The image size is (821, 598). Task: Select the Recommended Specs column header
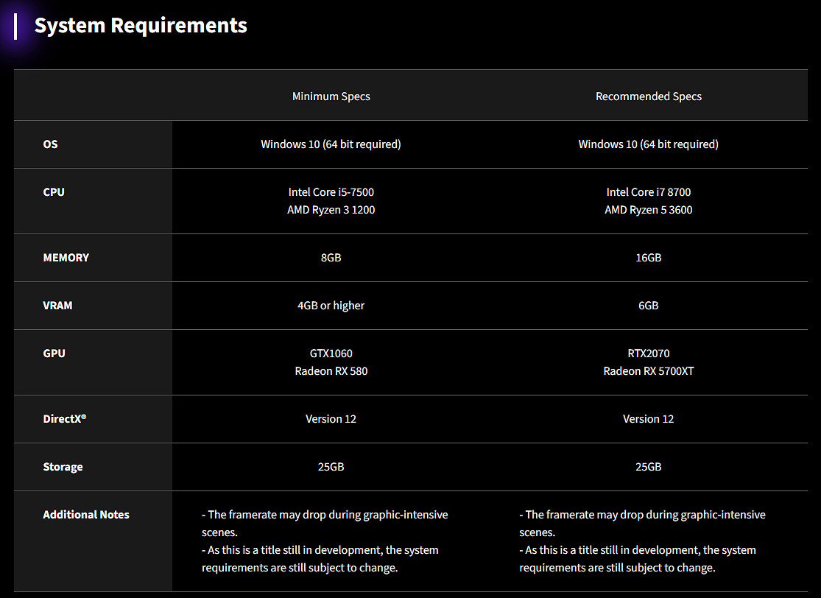pyautogui.click(x=648, y=96)
